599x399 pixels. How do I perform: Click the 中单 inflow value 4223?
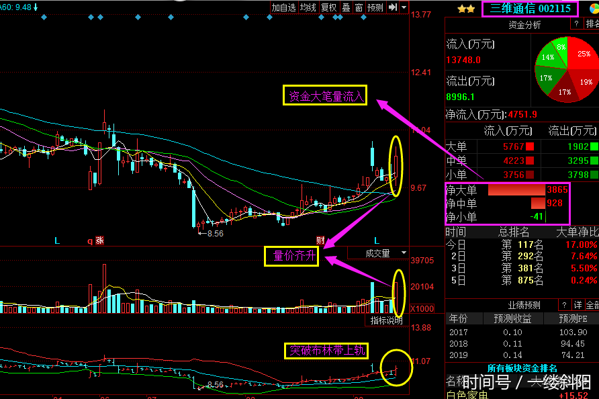coord(514,161)
